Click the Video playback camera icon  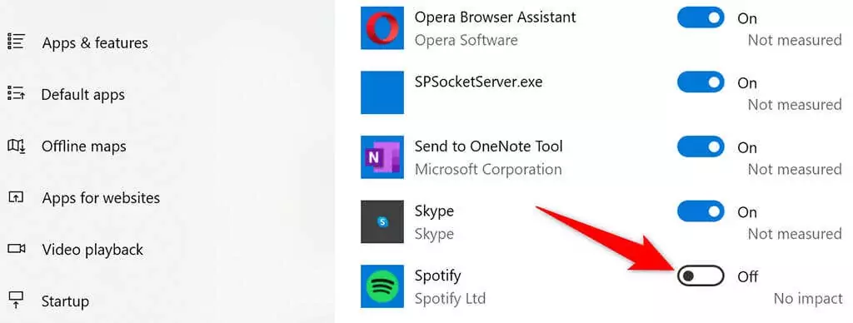click(x=16, y=249)
